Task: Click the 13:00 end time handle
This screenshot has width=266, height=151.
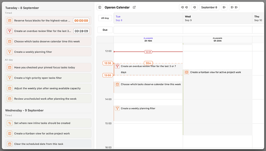Action: 108,75
